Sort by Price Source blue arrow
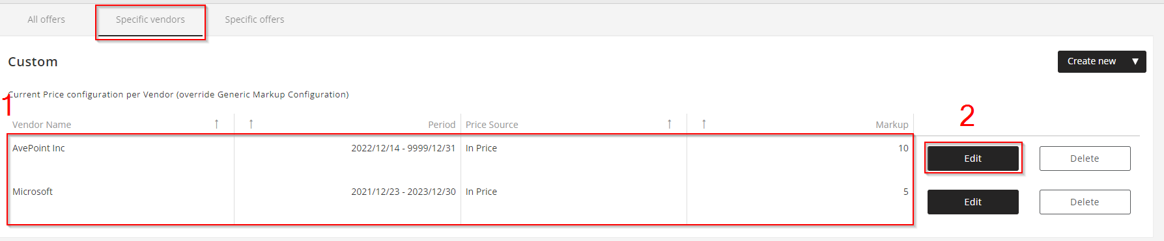 pyautogui.click(x=669, y=124)
